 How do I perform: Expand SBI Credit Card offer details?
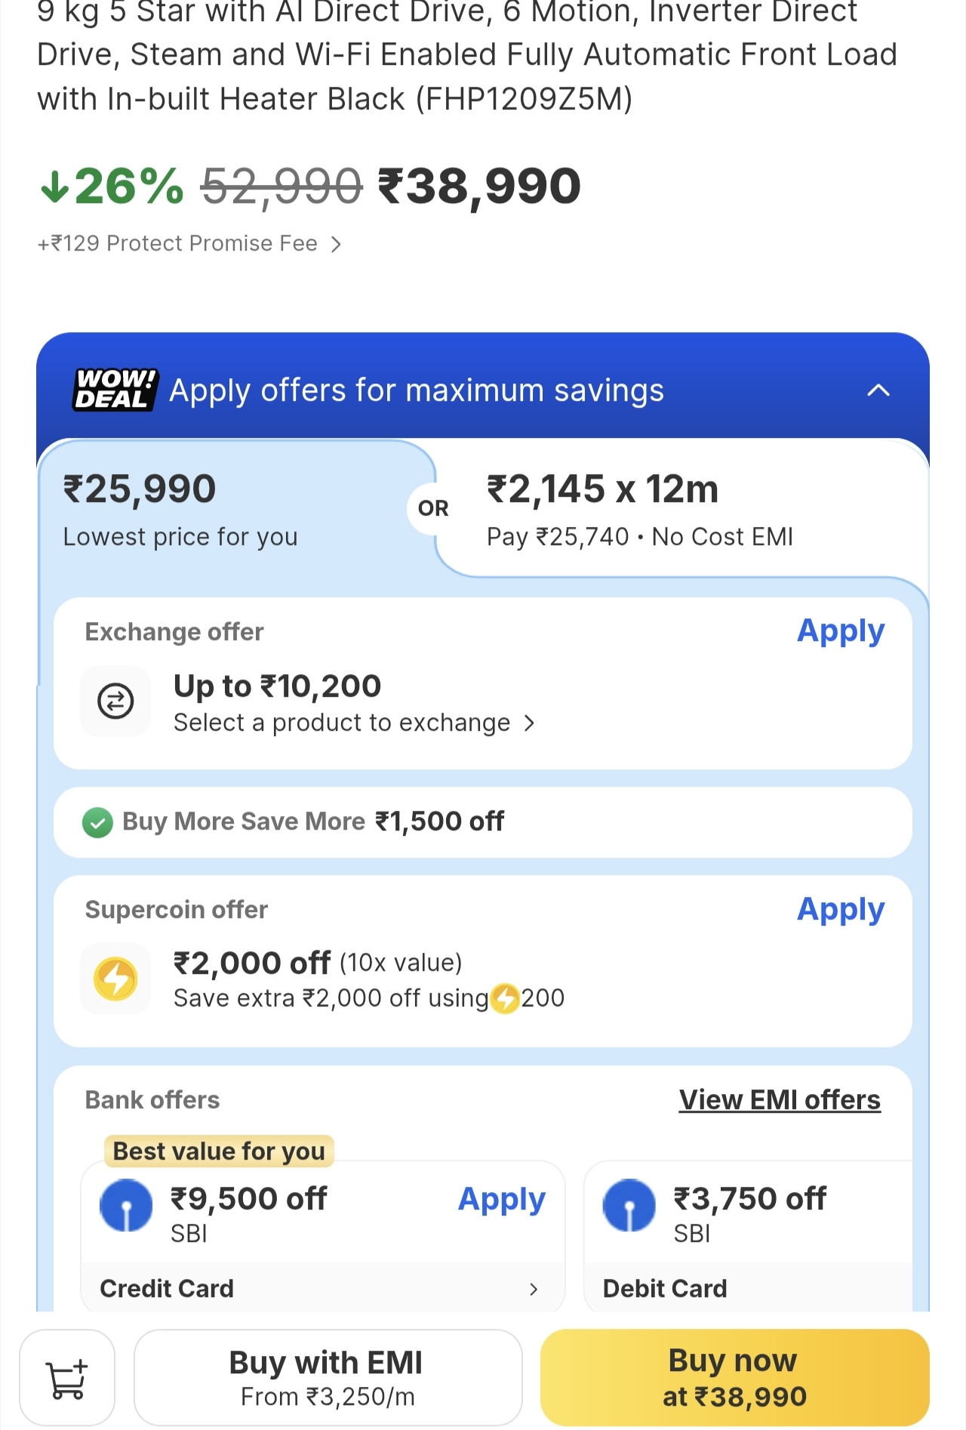tap(533, 1289)
